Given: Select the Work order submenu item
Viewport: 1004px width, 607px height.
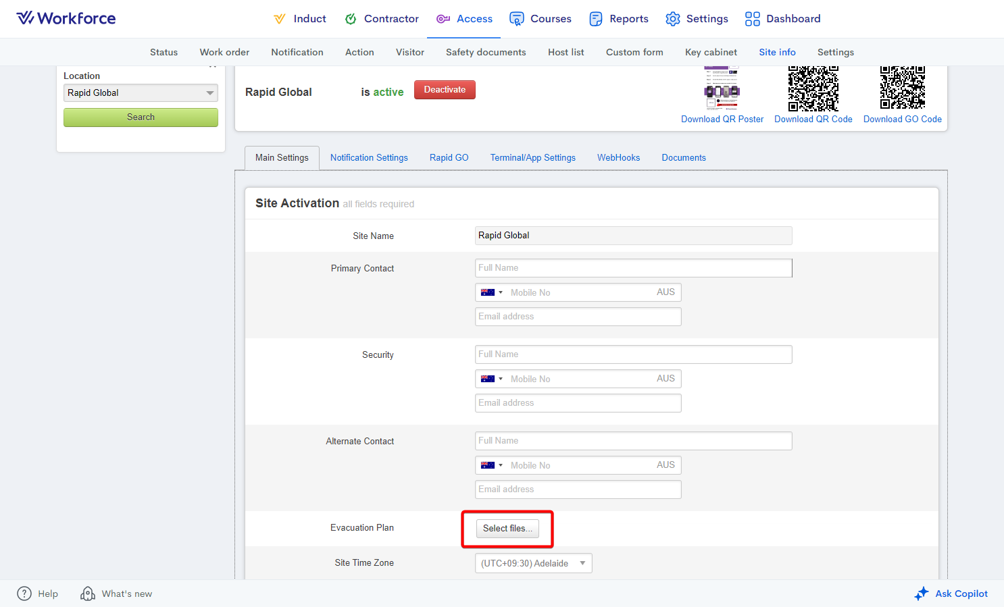Looking at the screenshot, I should [x=224, y=52].
